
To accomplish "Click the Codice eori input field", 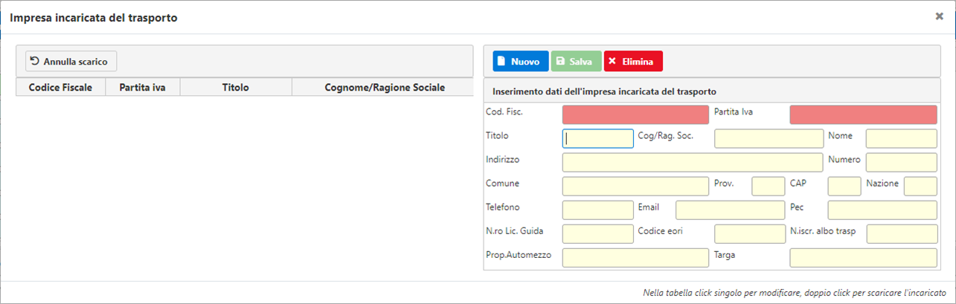I will [x=750, y=234].
